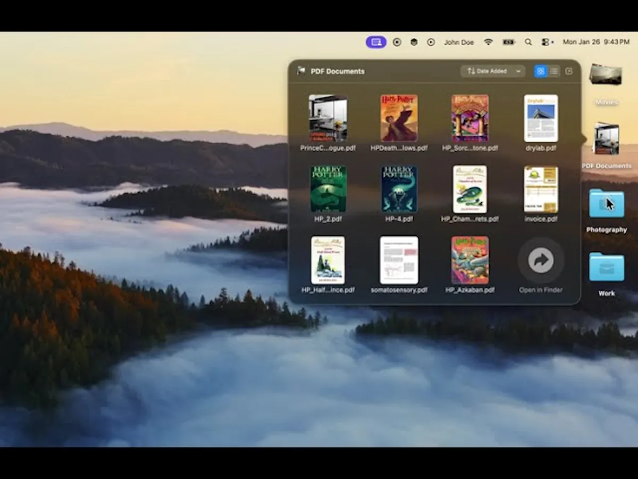638x479 pixels.
Task: Open the John Doe user menu
Action: (x=459, y=42)
